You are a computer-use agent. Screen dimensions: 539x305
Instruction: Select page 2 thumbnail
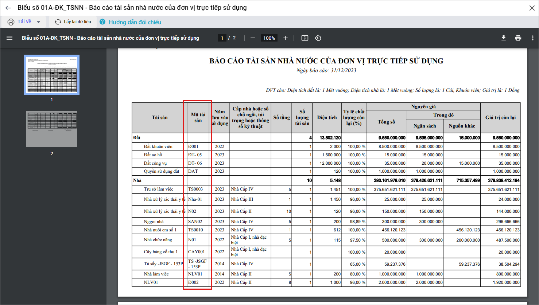click(52, 129)
